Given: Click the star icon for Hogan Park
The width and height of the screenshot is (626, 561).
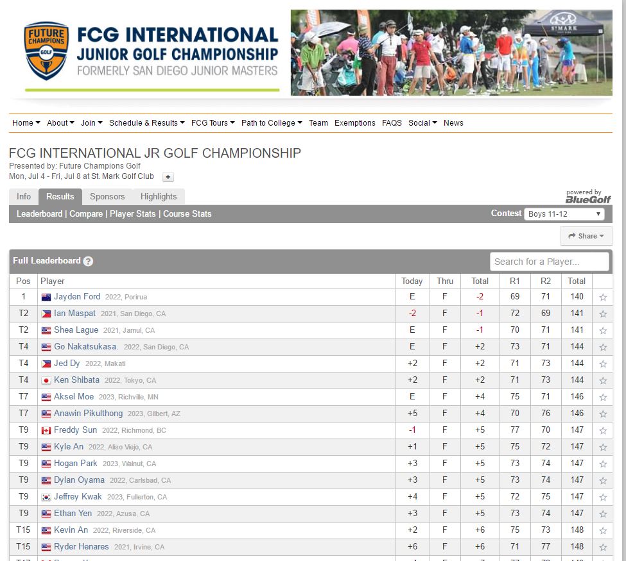Looking at the screenshot, I should 603,464.
